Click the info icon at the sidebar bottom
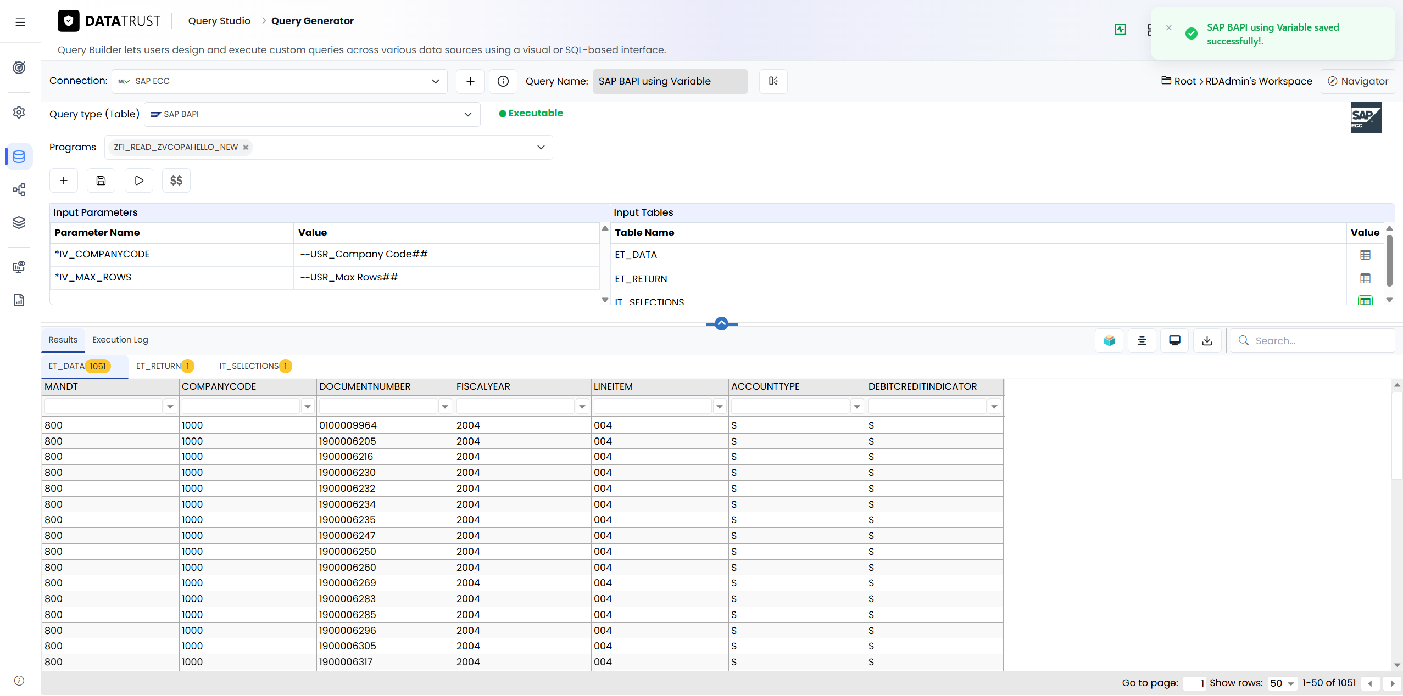The image size is (1403, 696). tap(19, 681)
